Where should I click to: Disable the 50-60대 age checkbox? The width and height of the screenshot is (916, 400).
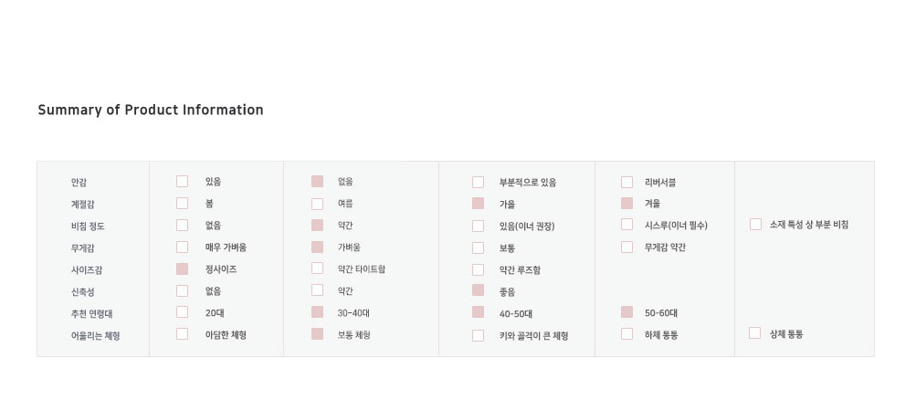point(627,312)
